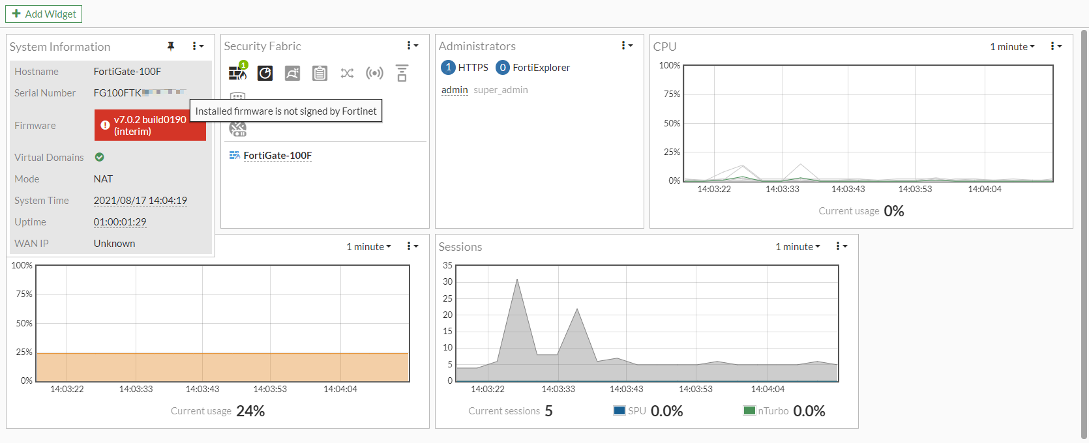Click the red firmware v7.0.2 warning badge
Viewport: 1089px width, 443px height.
pyautogui.click(x=150, y=125)
